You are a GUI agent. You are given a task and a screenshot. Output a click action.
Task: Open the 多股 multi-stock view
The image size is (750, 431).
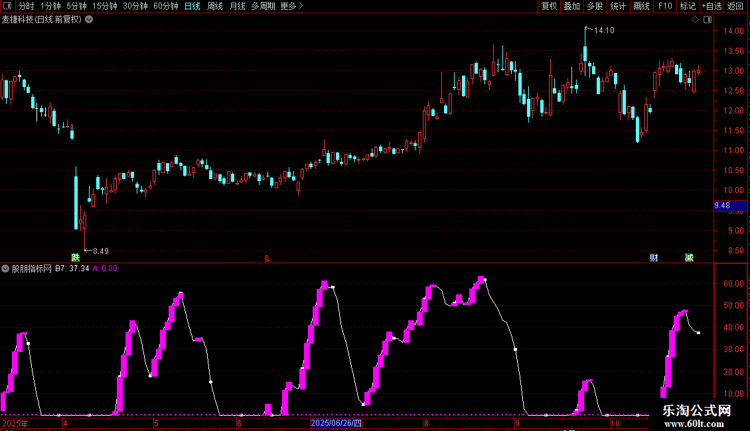tap(595, 6)
